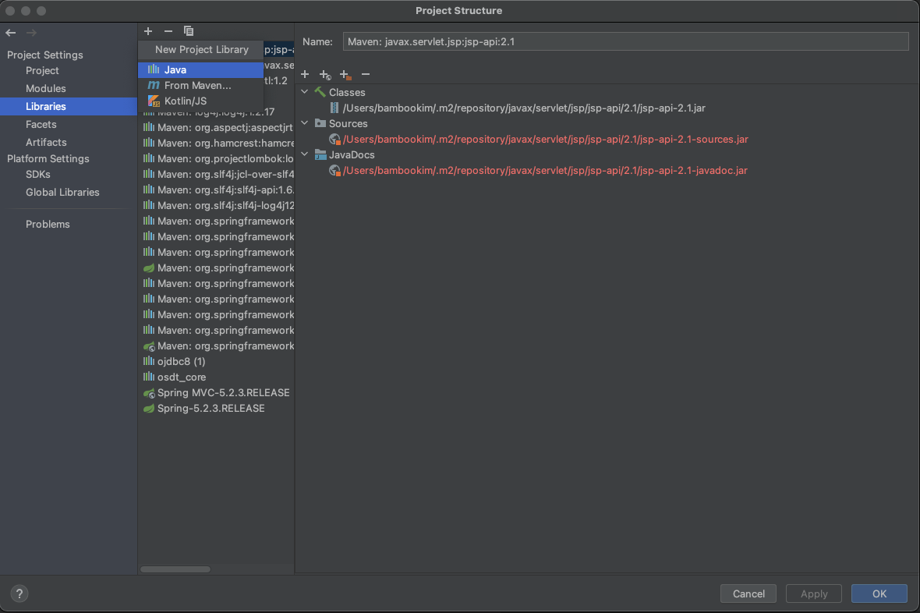Screen dimensions: 920x613
Task: Click the library list horizontal scrollbar
Action: coord(175,569)
